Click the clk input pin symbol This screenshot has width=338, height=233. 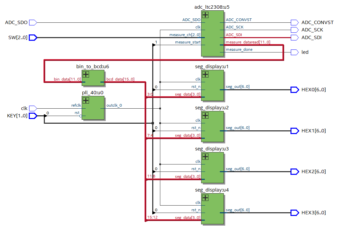33,108
